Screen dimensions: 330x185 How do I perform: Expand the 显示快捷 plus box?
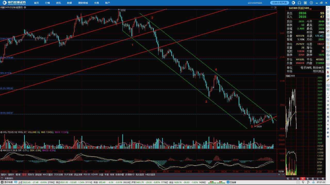click(x=2, y=182)
